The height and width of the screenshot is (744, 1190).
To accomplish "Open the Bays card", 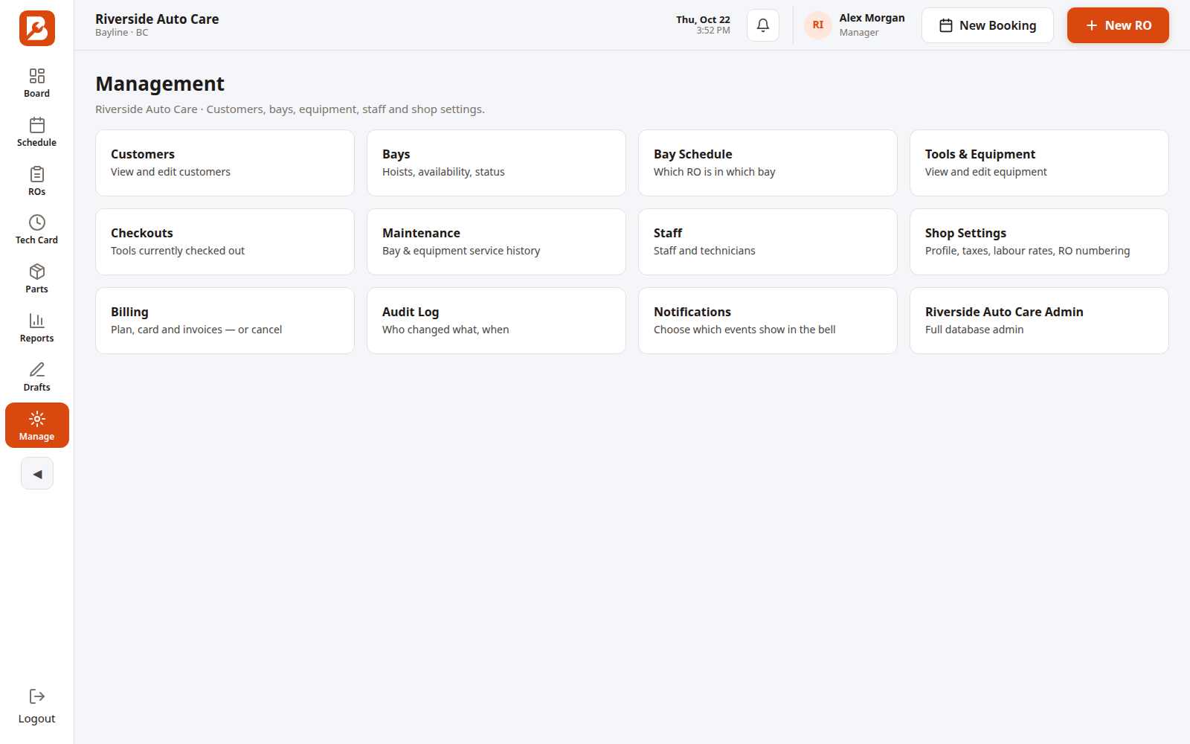I will (496, 163).
